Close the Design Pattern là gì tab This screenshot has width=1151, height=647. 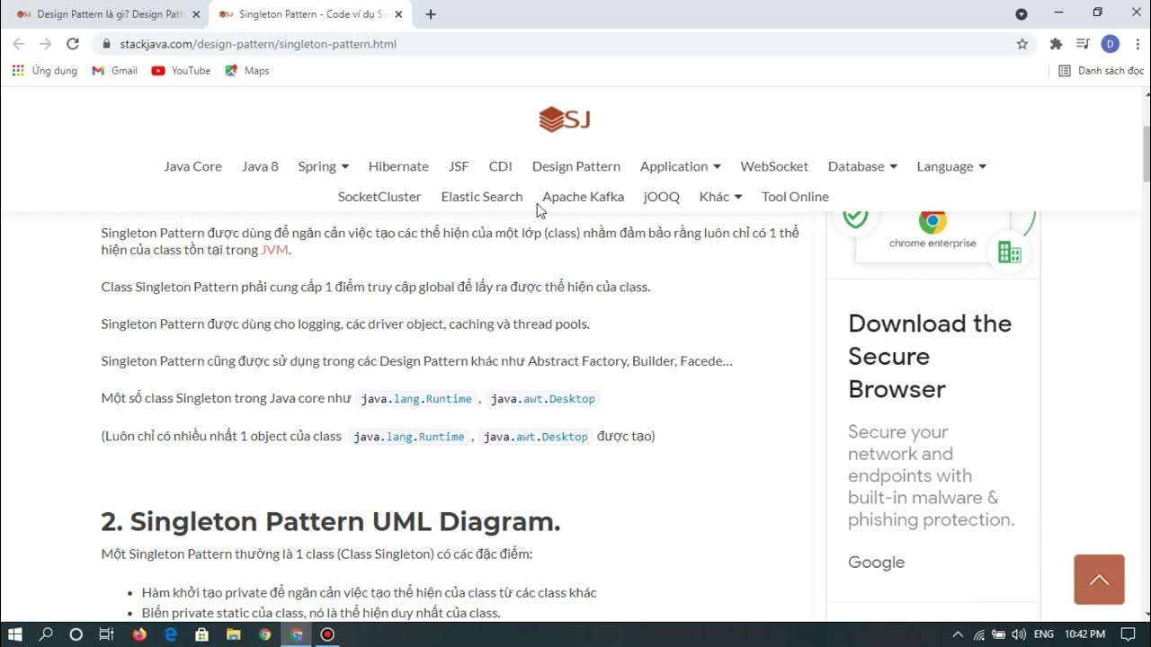coord(196,14)
